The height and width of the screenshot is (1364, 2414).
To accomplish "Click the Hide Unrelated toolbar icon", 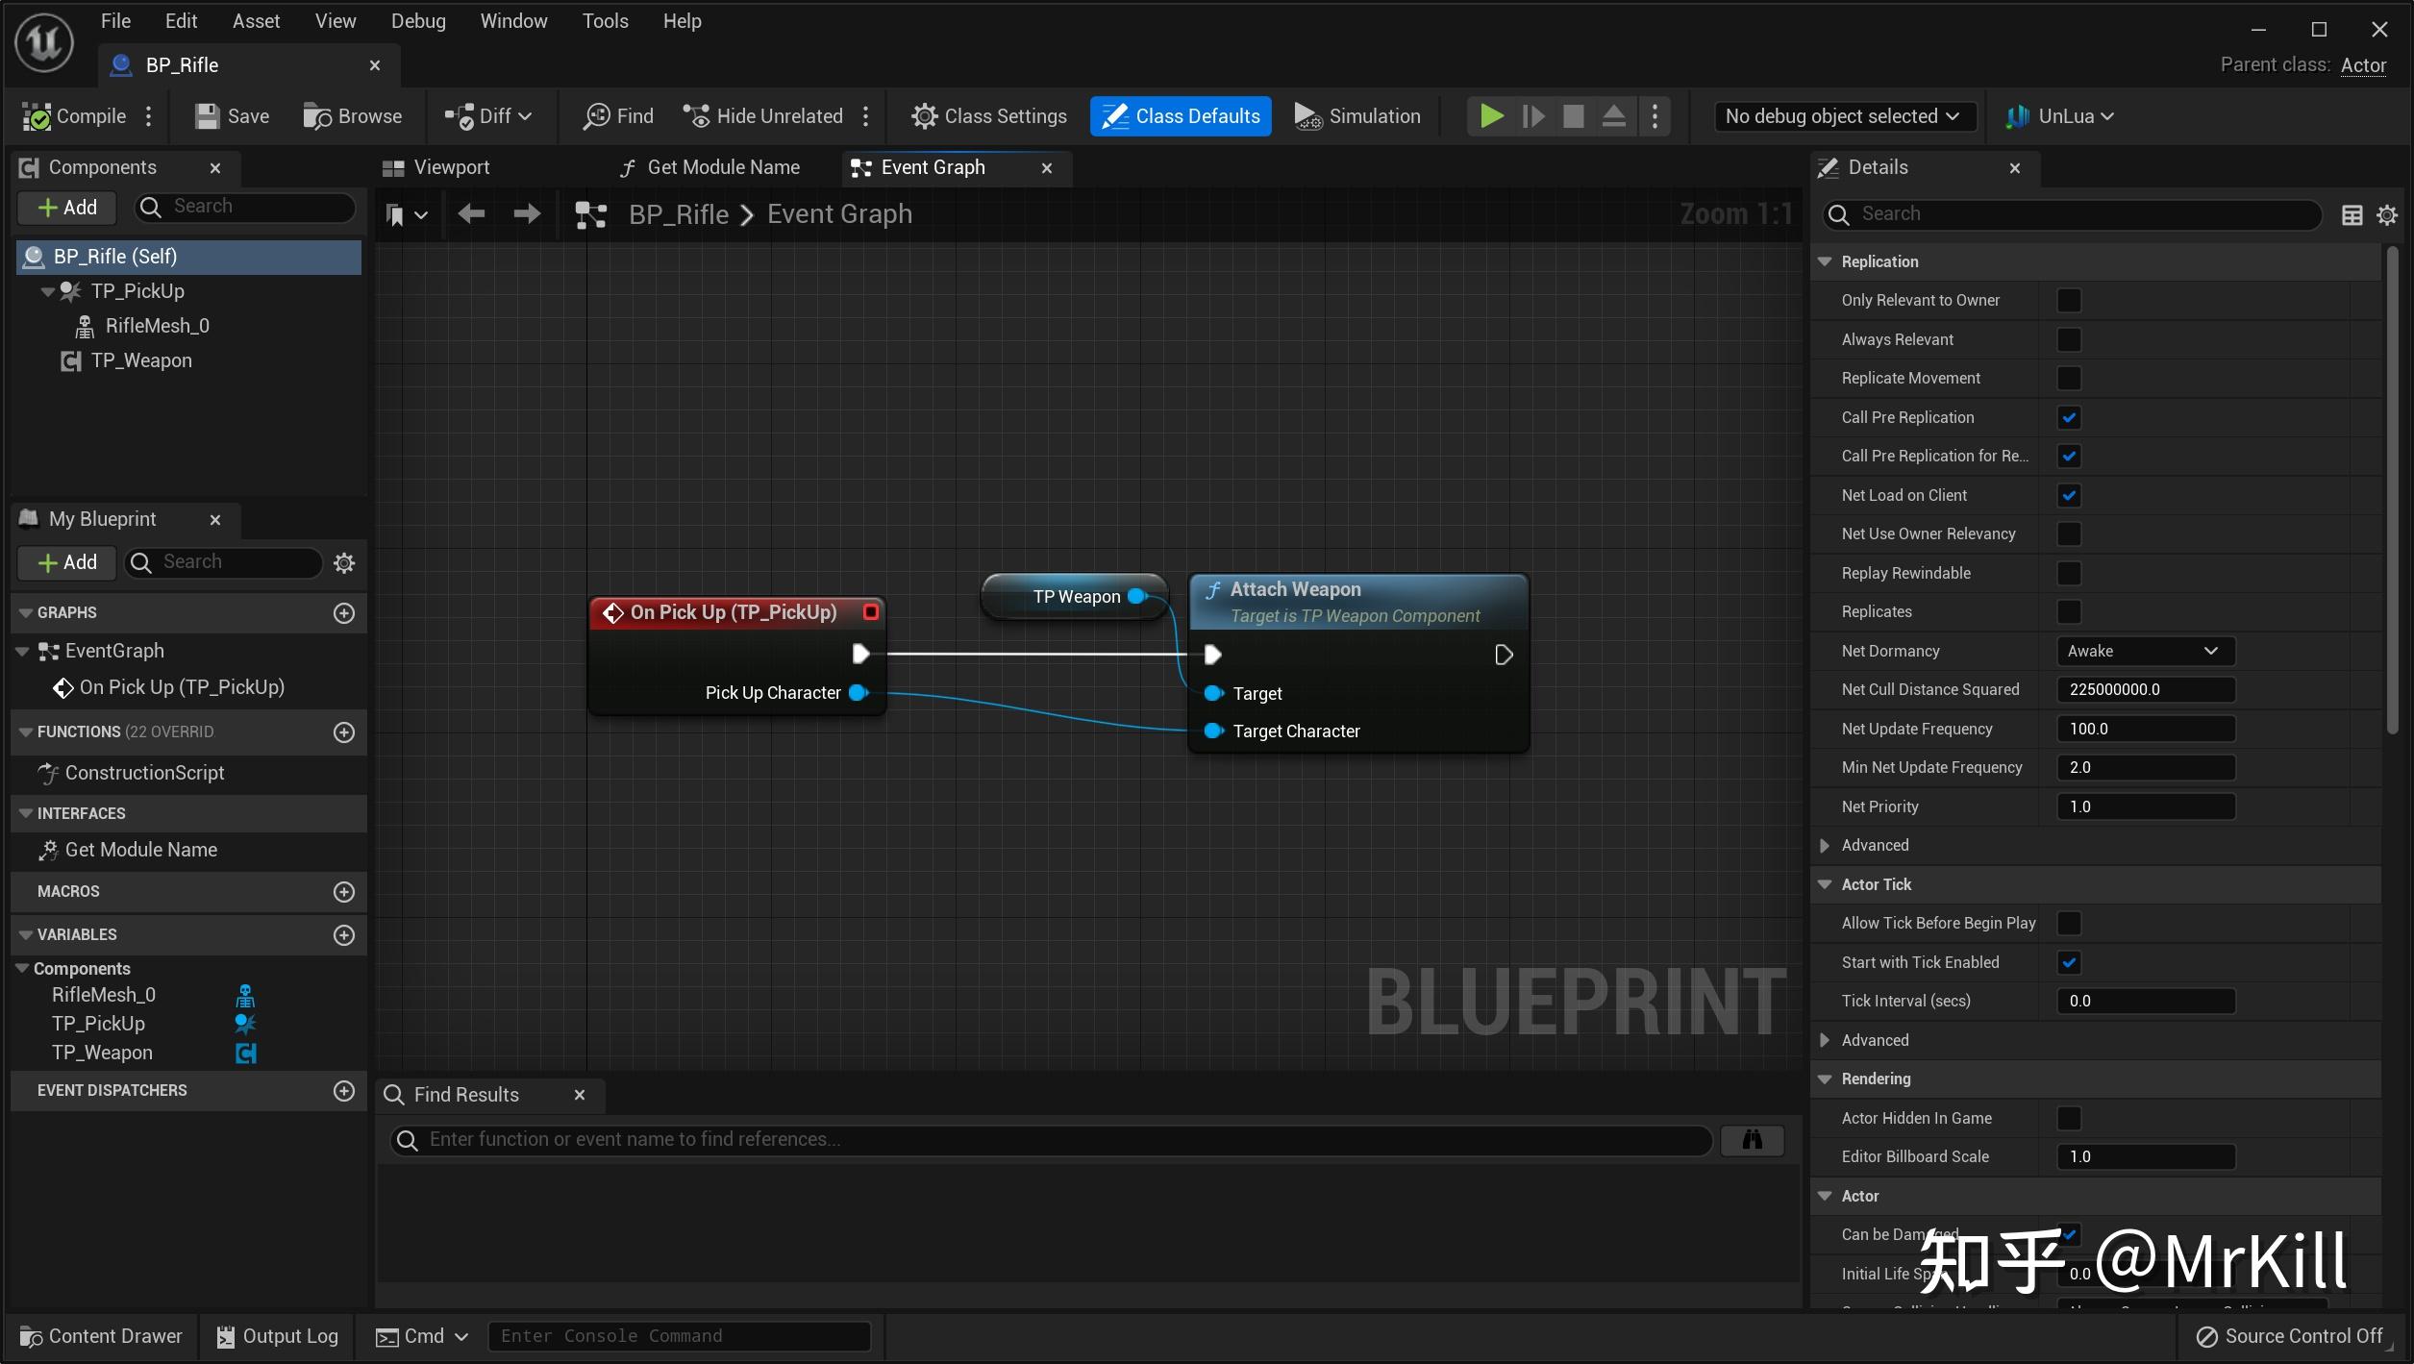I will click(x=696, y=116).
